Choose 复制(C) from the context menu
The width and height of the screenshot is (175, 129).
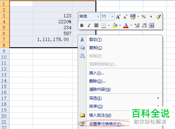pos(120,48)
